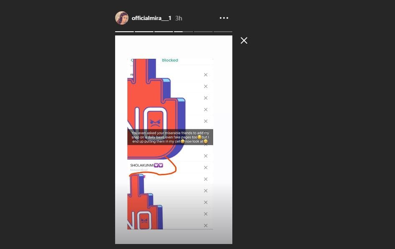The width and height of the screenshot is (395, 249).
Task: Click the caption text about miserable friends
Action: point(170,137)
